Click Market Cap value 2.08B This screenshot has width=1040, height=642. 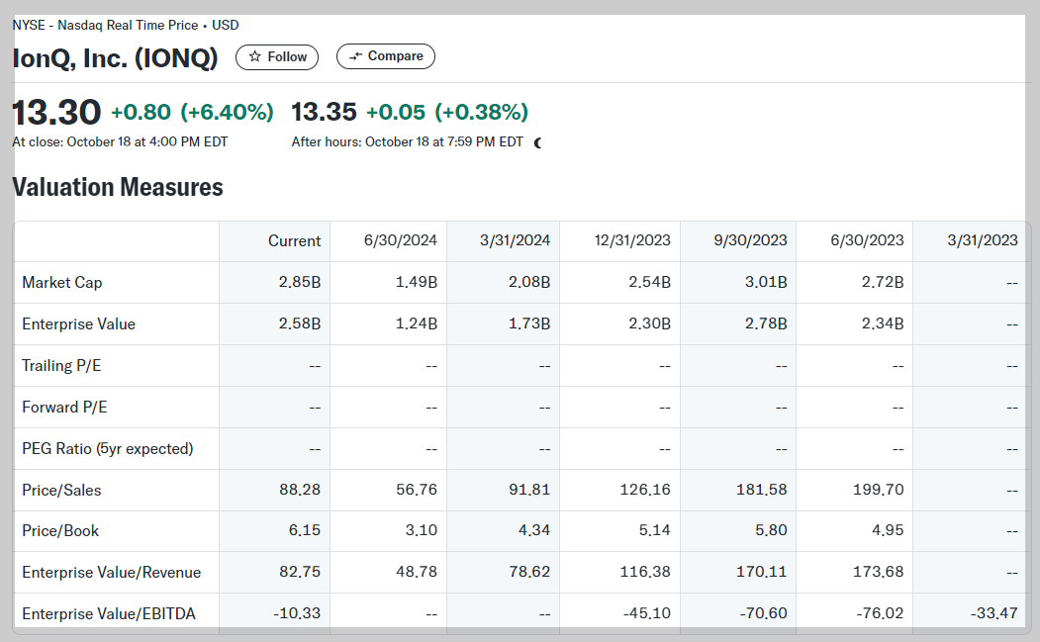pos(529,282)
